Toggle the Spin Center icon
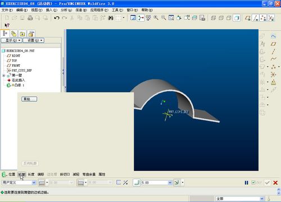This screenshot has height=202, width=281. point(140,18)
